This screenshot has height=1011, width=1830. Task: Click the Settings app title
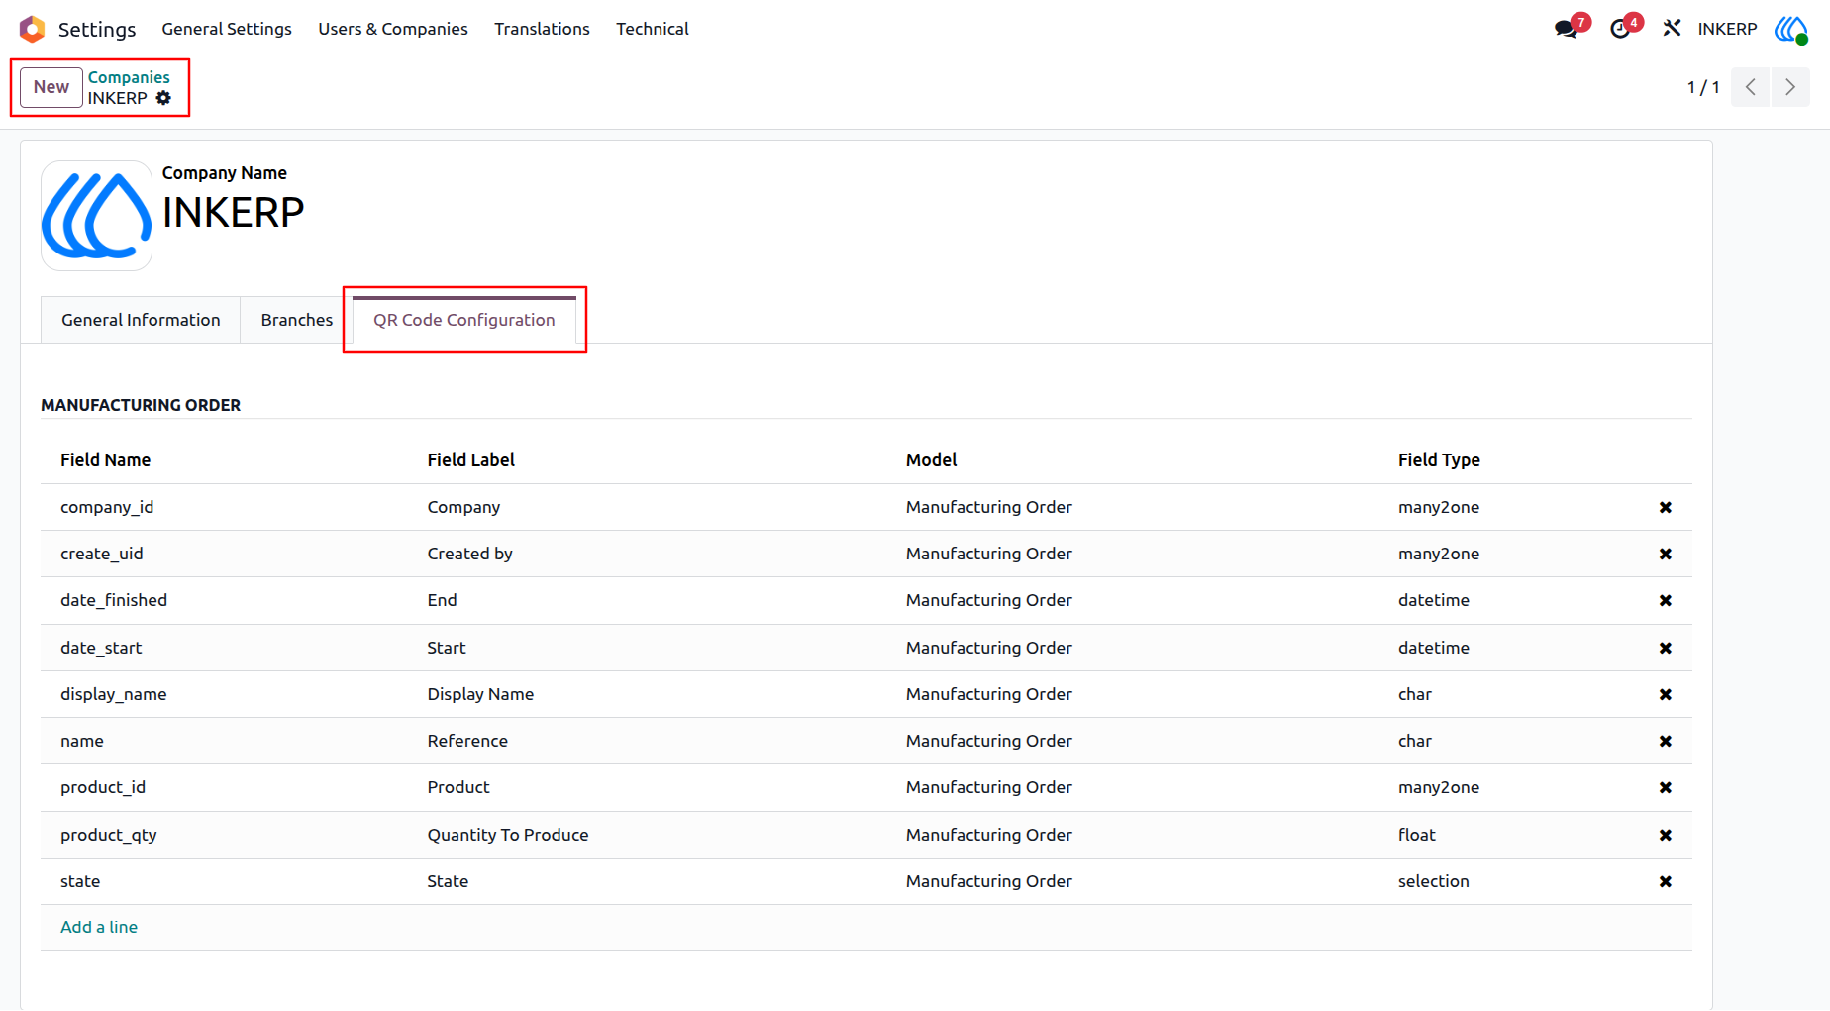pos(97,29)
